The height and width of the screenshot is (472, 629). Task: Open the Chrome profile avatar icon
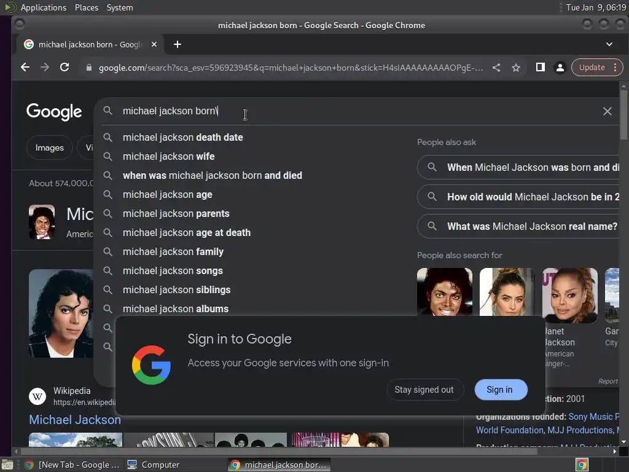pyautogui.click(x=560, y=68)
